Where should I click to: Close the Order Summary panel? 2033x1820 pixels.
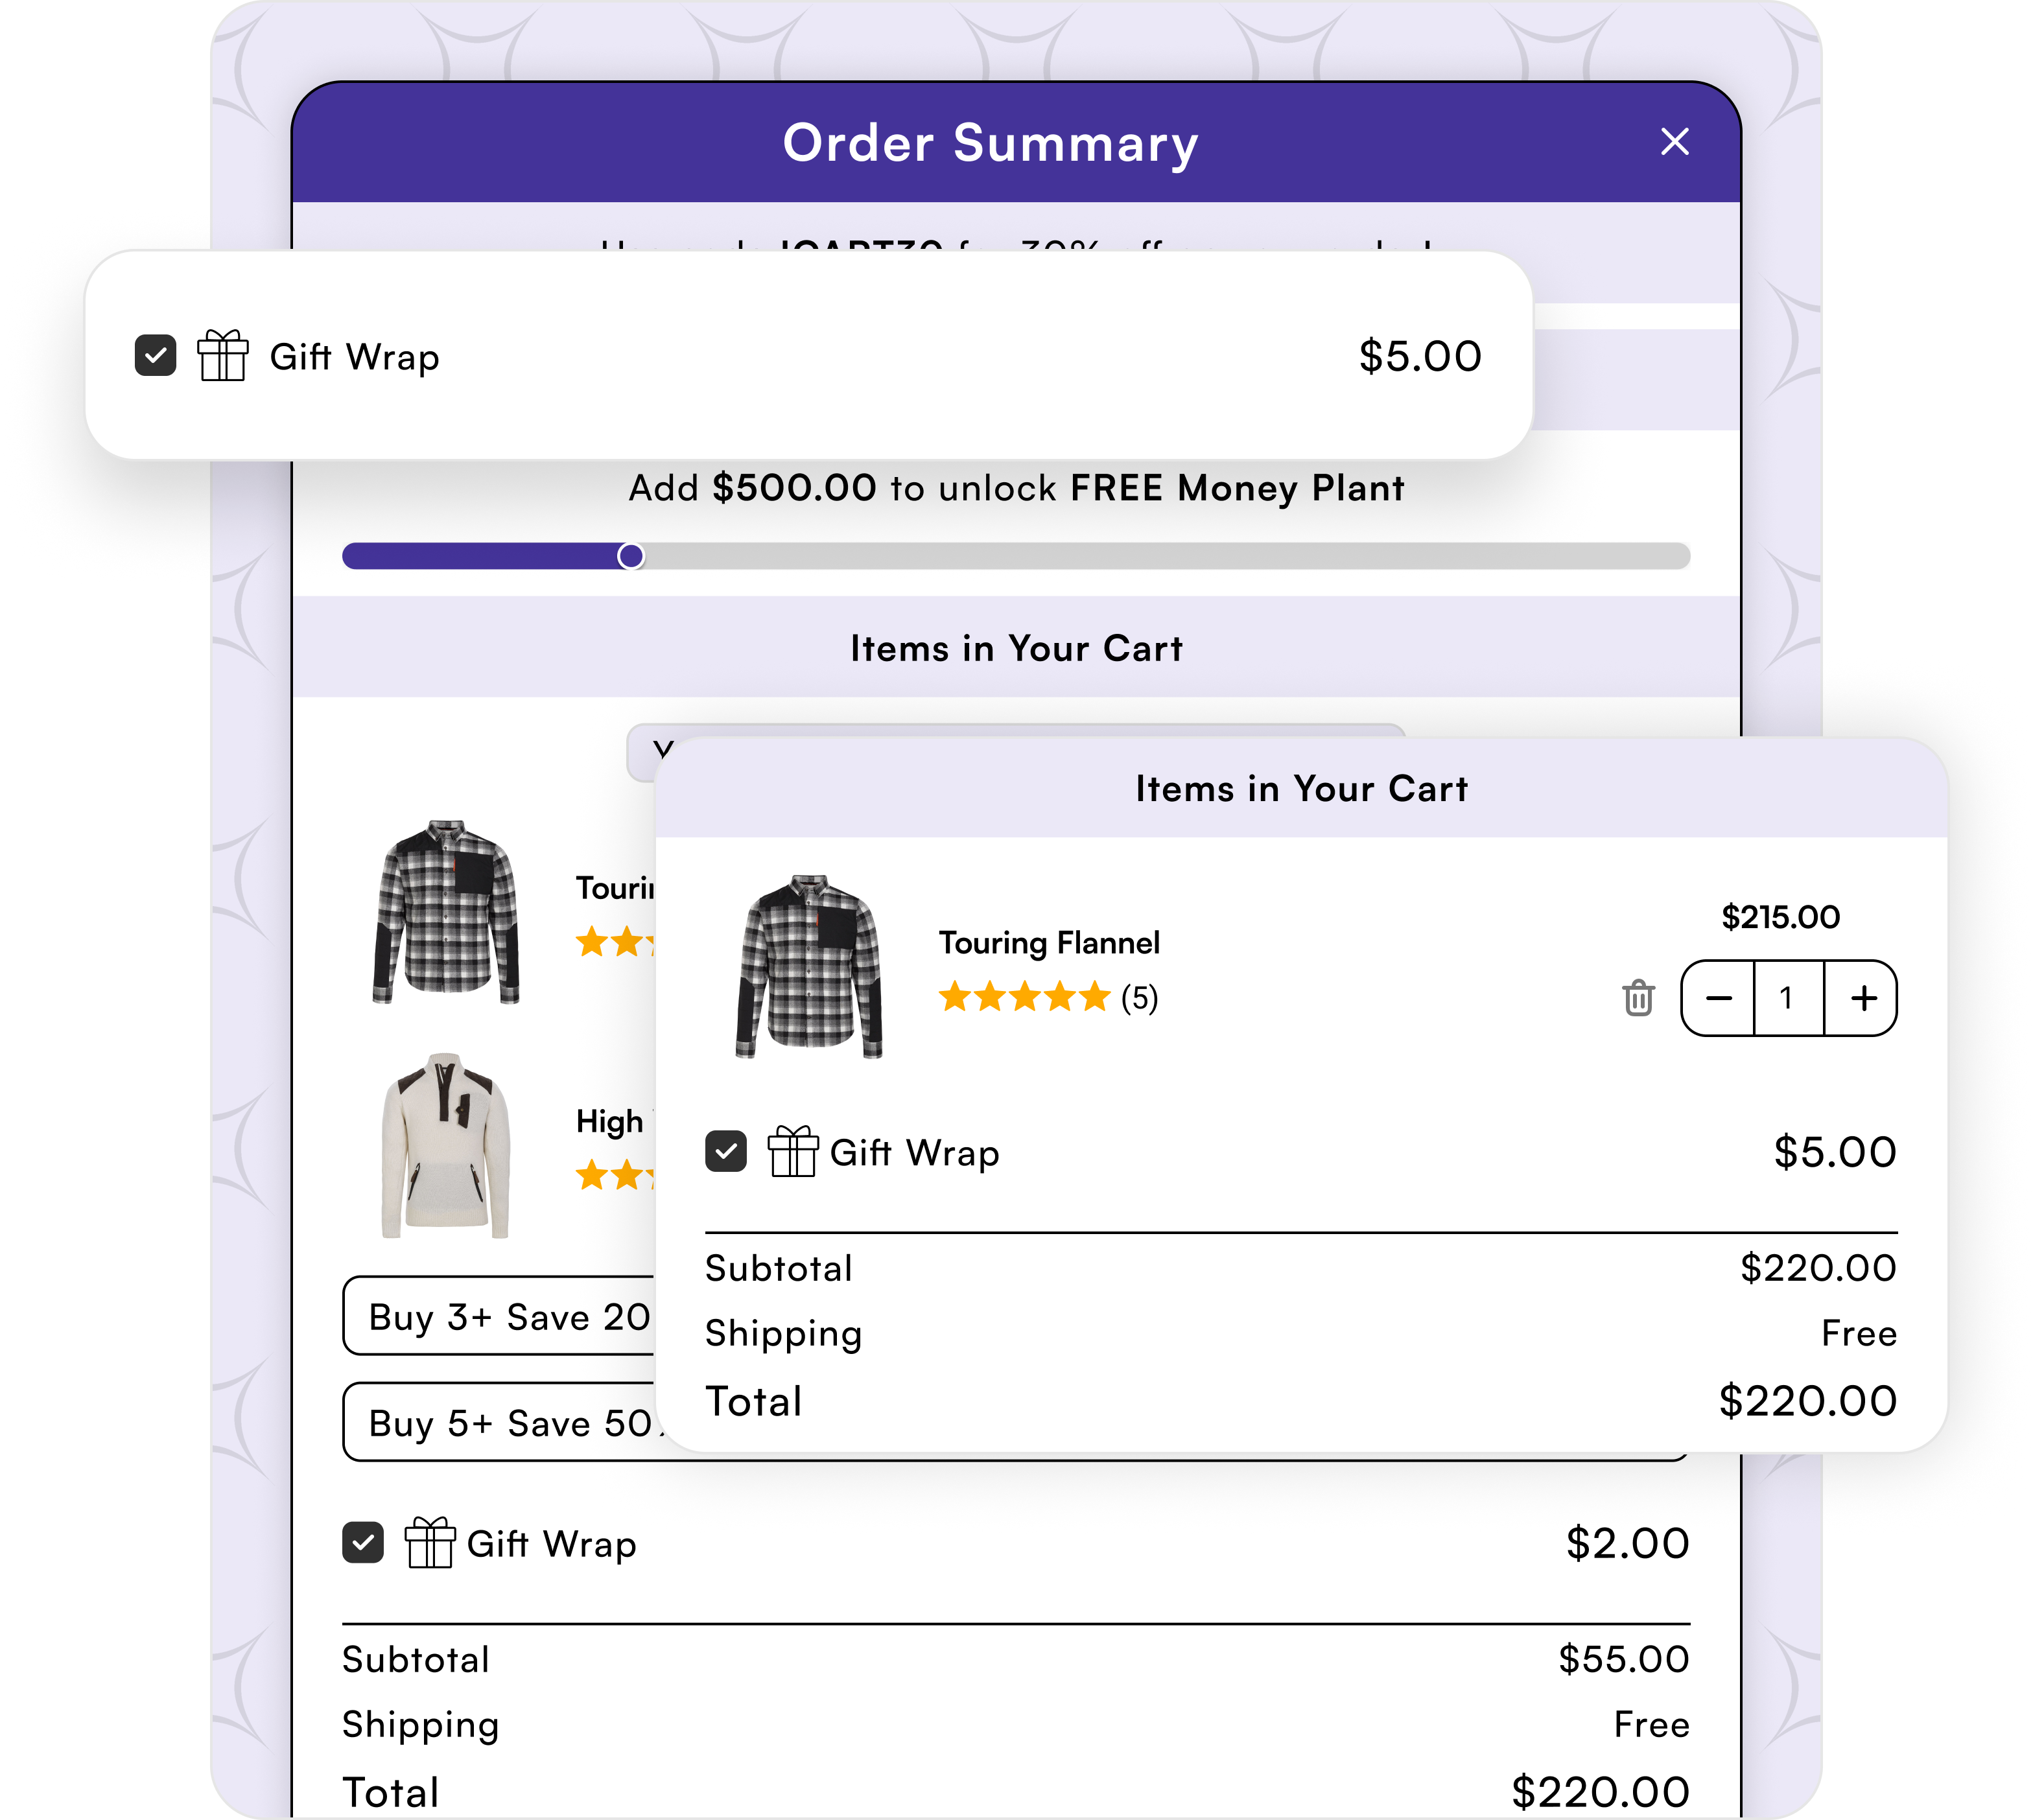click(1674, 142)
